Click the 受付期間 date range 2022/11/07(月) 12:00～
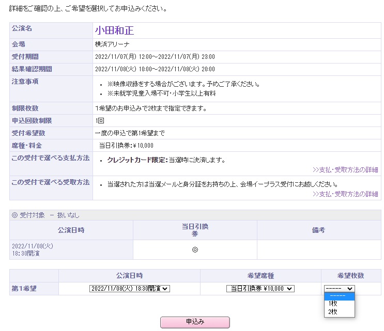 pos(155,57)
